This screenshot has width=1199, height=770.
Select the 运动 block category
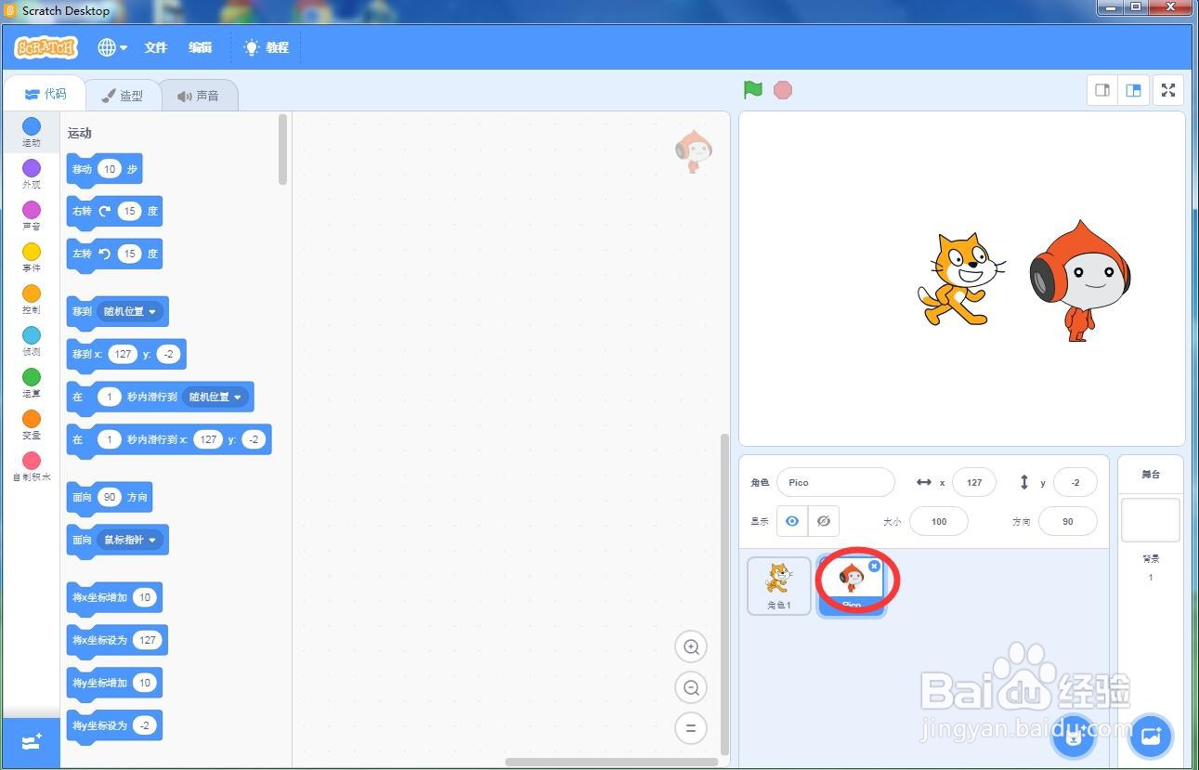(32, 131)
